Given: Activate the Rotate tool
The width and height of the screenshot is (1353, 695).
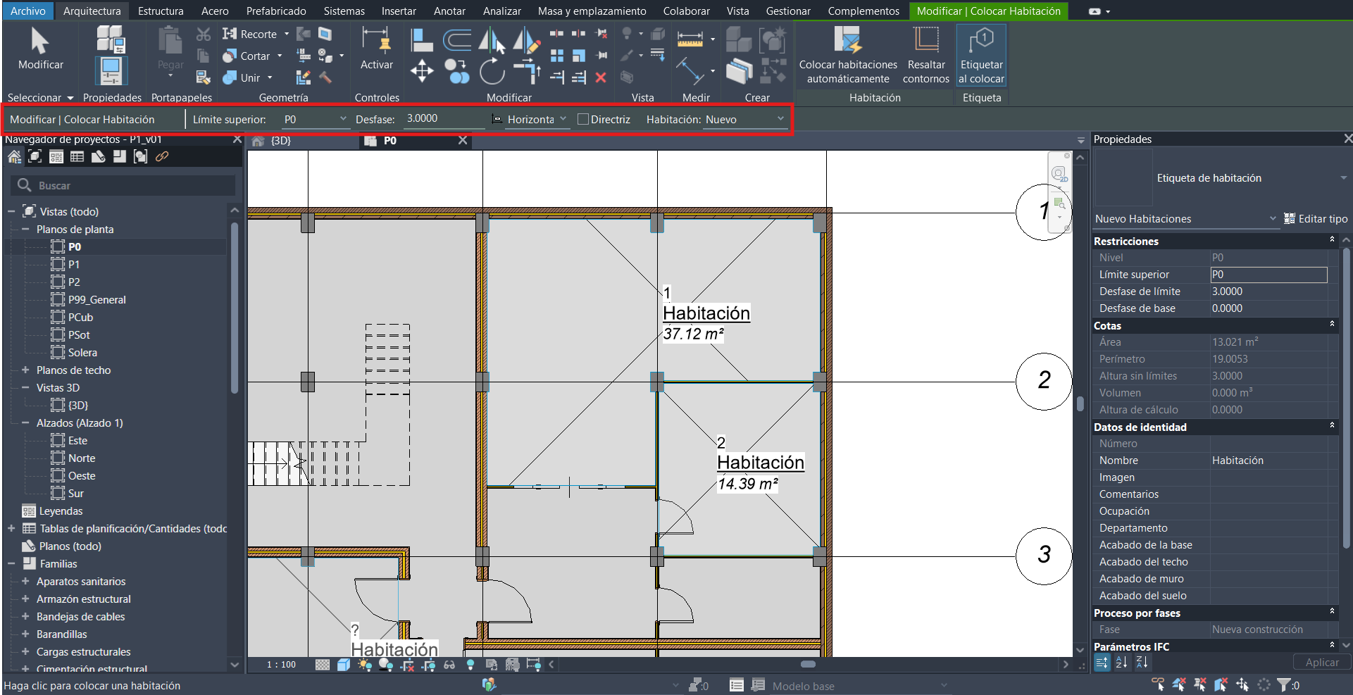Looking at the screenshot, I should pyautogui.click(x=492, y=71).
